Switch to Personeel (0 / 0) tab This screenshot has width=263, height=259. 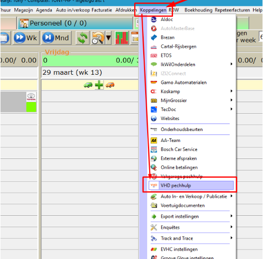tap(75, 23)
